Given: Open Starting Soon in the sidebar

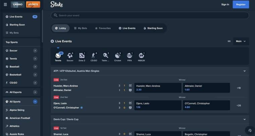Looking at the screenshot, I should pyautogui.click(x=21, y=25).
